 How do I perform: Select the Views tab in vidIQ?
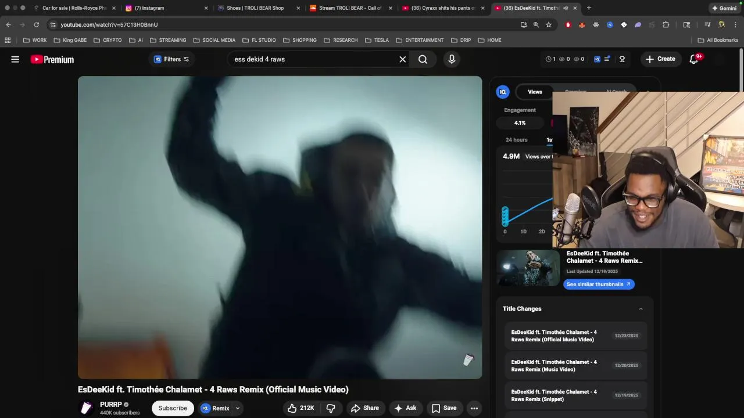click(x=535, y=92)
